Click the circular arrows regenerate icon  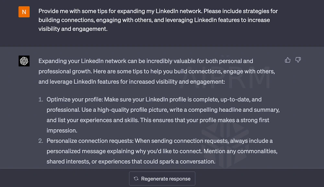point(136,179)
